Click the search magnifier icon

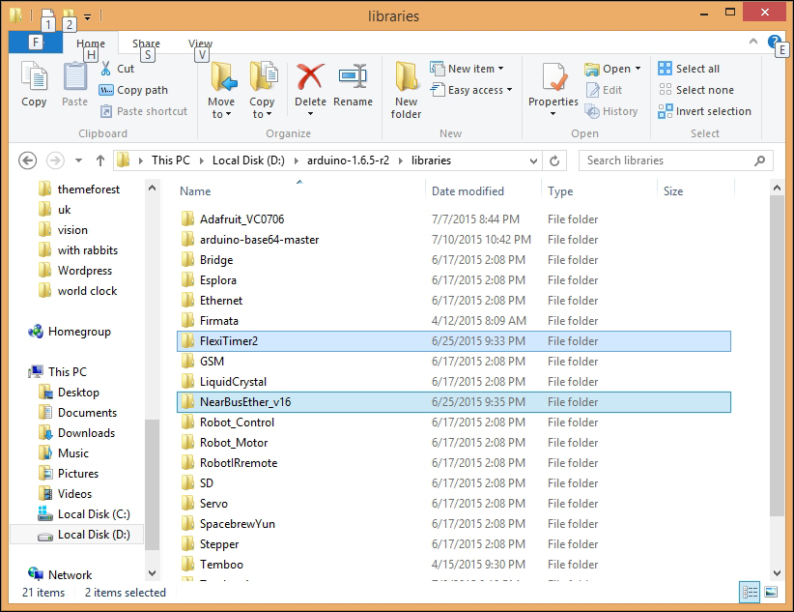coord(759,160)
